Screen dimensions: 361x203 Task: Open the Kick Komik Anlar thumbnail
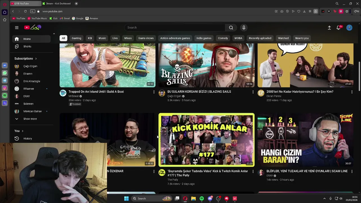tap(206, 140)
